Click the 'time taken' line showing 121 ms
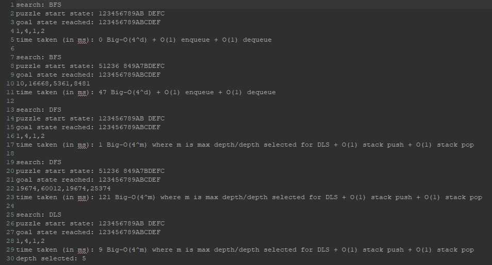492x265 pixels. pyautogui.click(x=249, y=197)
